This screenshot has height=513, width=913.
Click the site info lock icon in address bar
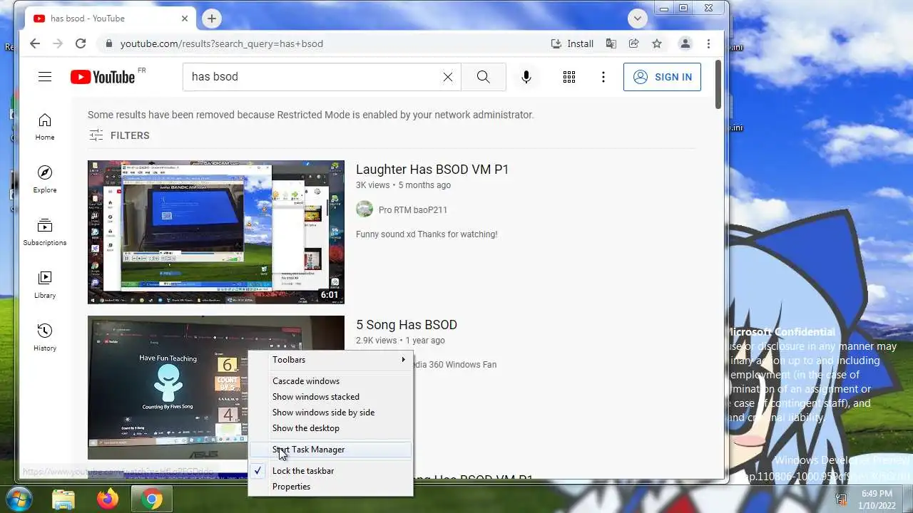click(108, 43)
